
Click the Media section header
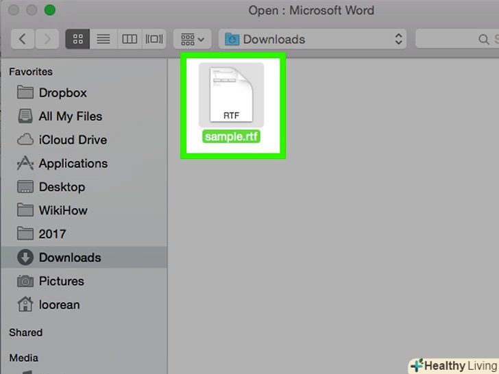pos(24,358)
